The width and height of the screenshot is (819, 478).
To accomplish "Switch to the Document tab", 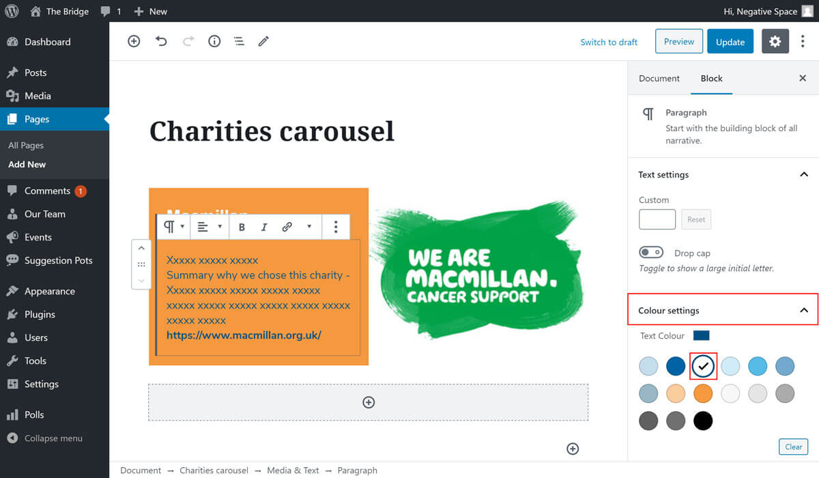I will (659, 79).
